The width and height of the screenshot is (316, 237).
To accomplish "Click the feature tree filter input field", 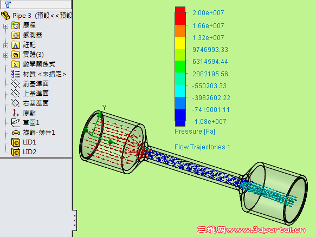I will coord(36,4).
